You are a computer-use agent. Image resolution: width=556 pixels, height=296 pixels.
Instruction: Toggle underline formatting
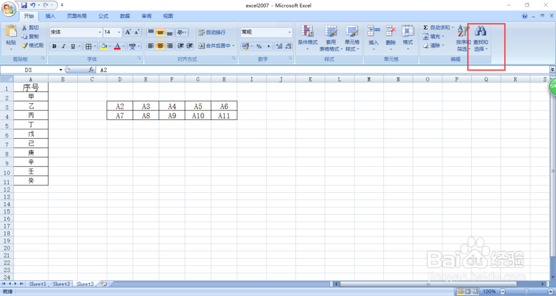(73, 47)
